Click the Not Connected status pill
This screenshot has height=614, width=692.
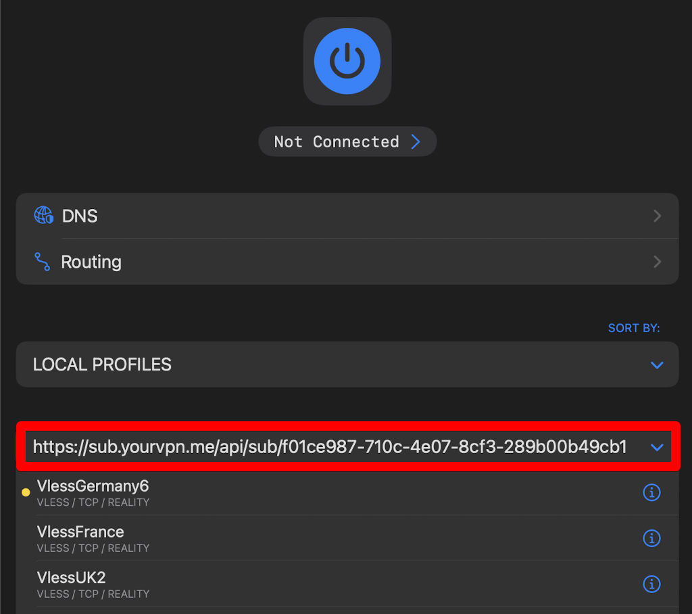coord(337,142)
